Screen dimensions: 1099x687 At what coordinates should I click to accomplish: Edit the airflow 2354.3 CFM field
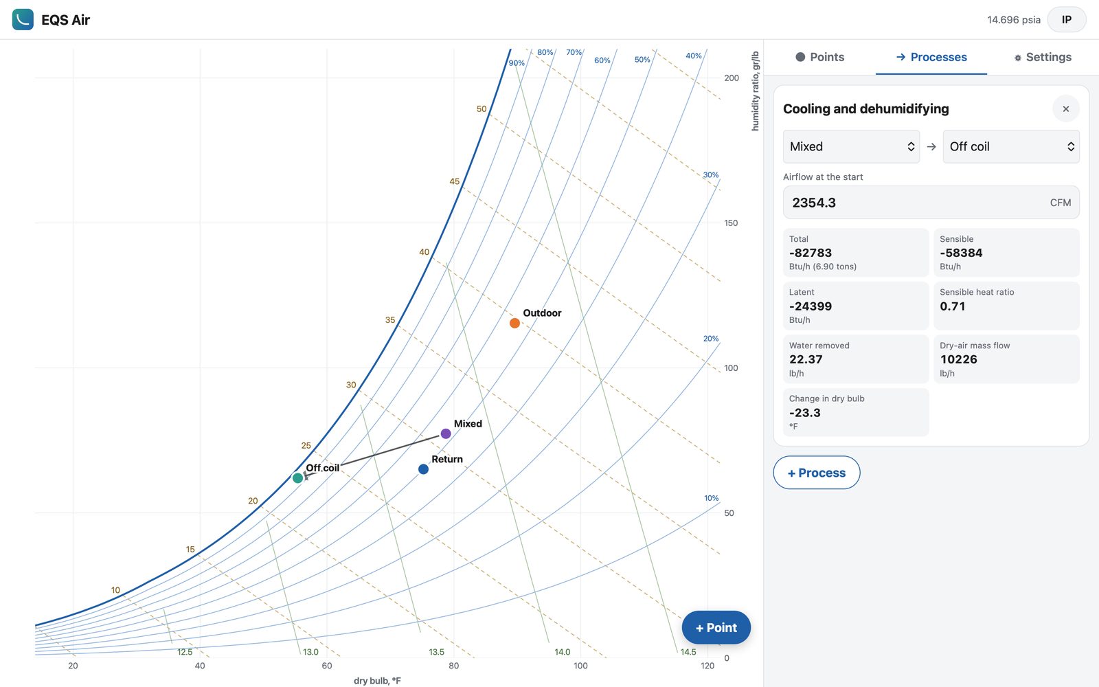pyautogui.click(x=931, y=203)
